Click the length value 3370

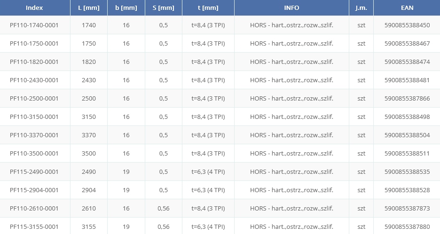point(88,135)
